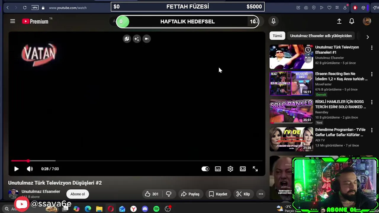Open Discord from the taskbar
The image size is (379, 213).
click(x=145, y=209)
